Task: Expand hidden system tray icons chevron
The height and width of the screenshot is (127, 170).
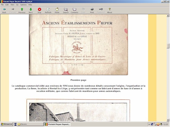Action: coord(149,124)
